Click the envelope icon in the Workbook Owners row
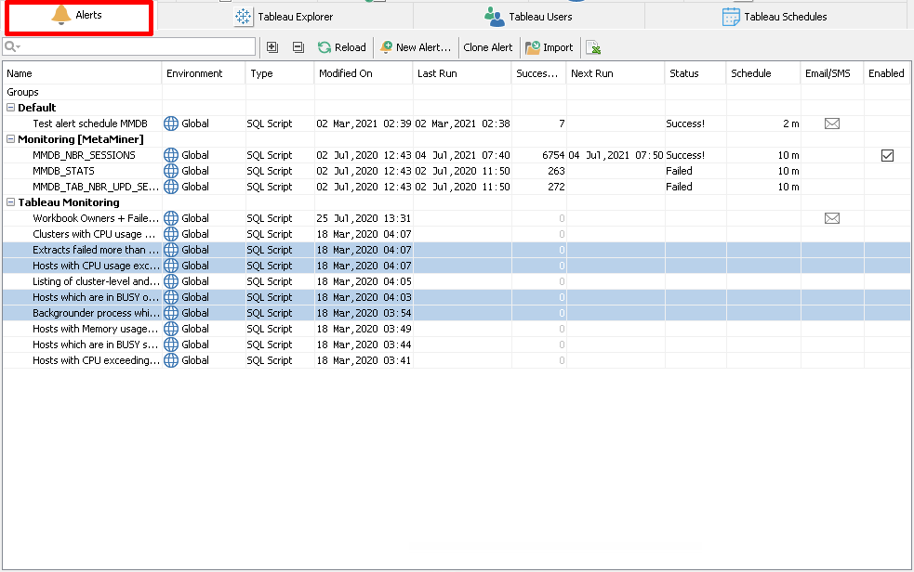Image resolution: width=914 pixels, height=572 pixels. pos(832,218)
